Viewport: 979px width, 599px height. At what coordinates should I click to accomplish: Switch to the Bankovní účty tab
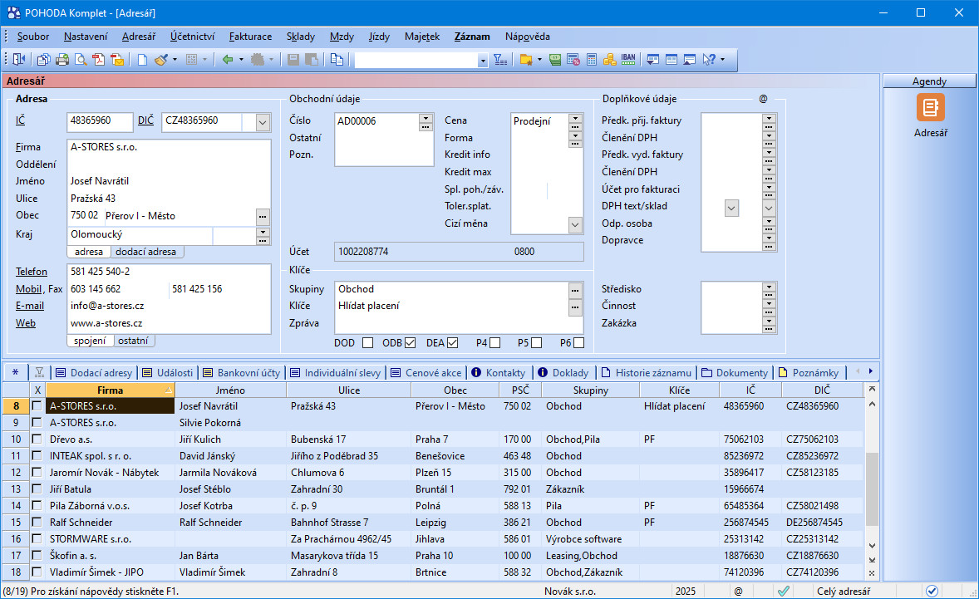tap(243, 372)
